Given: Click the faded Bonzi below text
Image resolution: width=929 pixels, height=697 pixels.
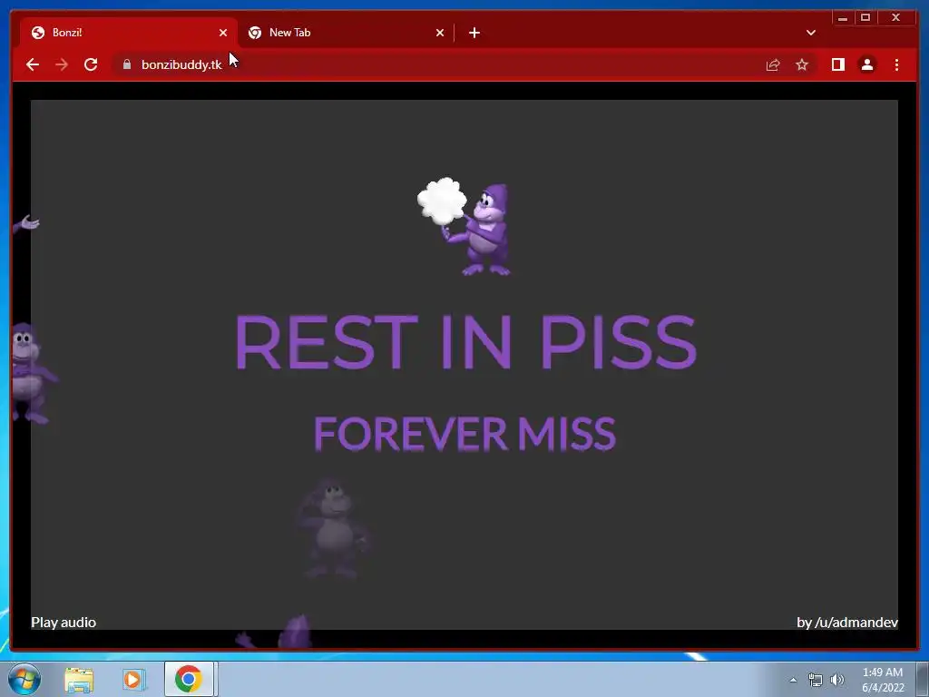Looking at the screenshot, I should pos(333,529).
